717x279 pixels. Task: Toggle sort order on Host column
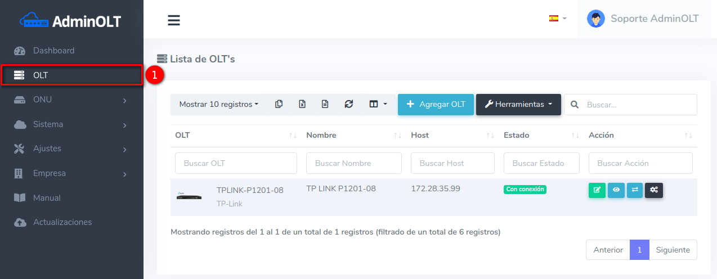490,136
